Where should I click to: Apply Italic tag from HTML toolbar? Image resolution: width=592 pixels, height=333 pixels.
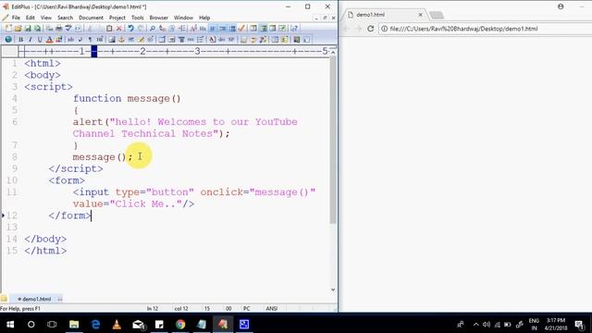[31, 39]
